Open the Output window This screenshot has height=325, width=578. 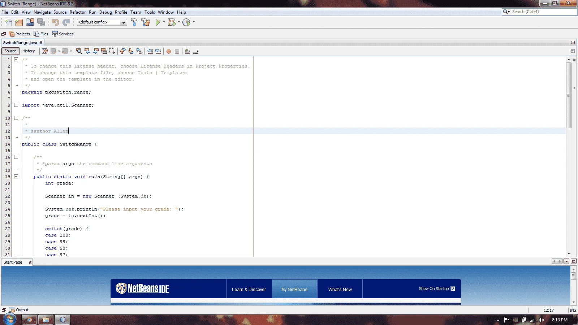pos(19,310)
